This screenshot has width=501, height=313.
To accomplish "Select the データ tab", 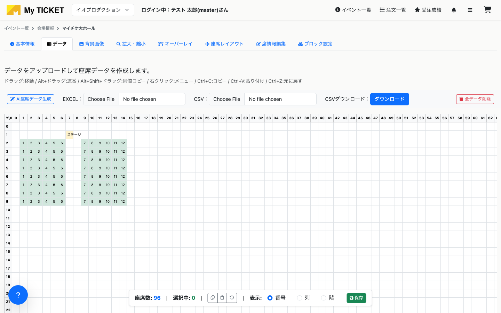I will click(57, 44).
